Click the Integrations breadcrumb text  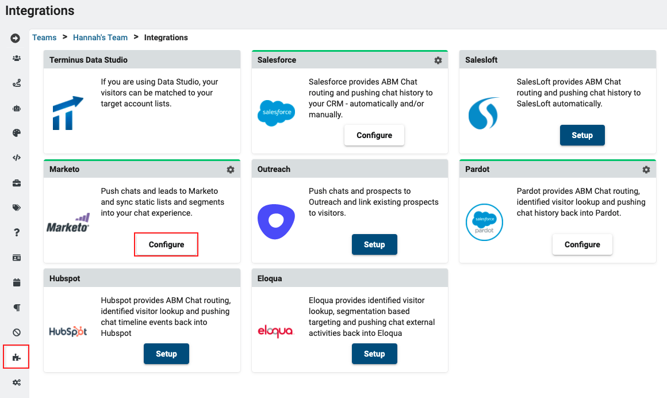tap(166, 37)
